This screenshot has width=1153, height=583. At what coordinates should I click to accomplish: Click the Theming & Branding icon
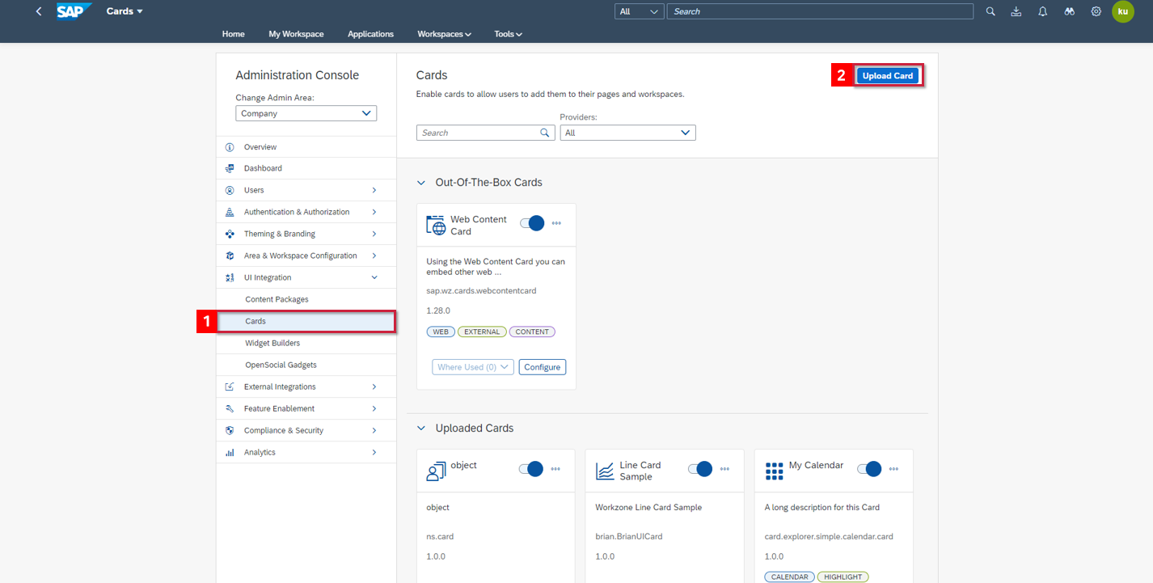tap(230, 234)
